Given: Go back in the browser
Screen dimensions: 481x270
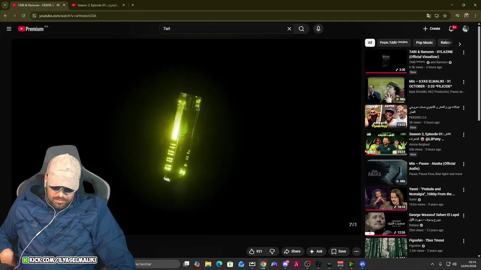Looking at the screenshot, I should [x=5, y=16].
